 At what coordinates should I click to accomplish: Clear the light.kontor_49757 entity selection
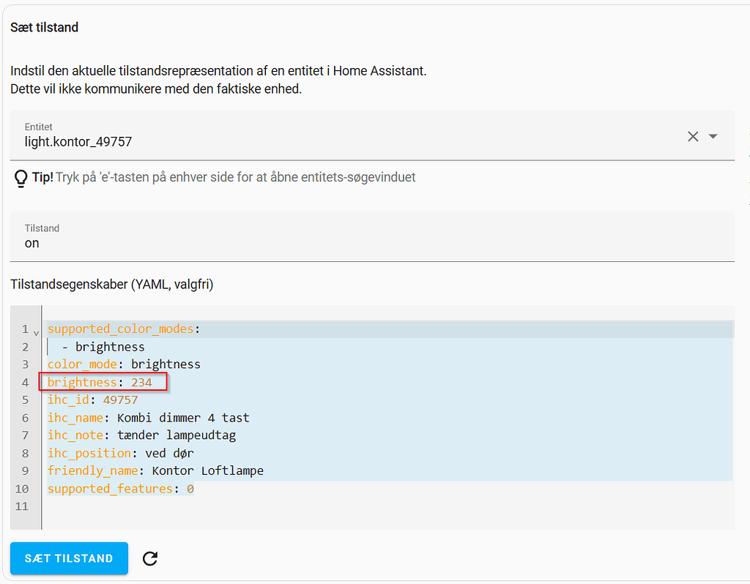(692, 136)
